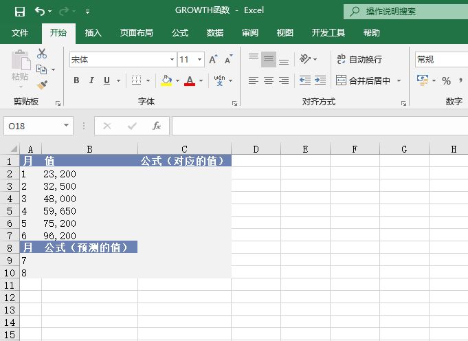Increase font size with the larger A icon
The height and width of the screenshot is (341, 468).
click(x=214, y=60)
